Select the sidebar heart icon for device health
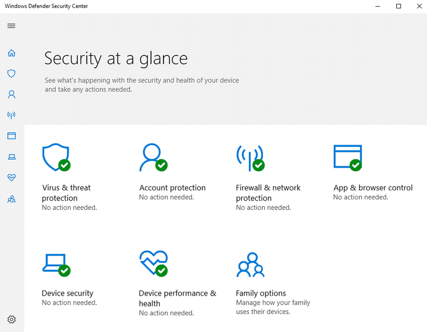Image resolution: width=427 pixels, height=332 pixels. pyautogui.click(x=11, y=177)
